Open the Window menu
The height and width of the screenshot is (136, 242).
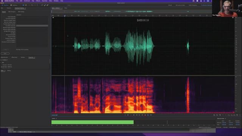(56, 1)
